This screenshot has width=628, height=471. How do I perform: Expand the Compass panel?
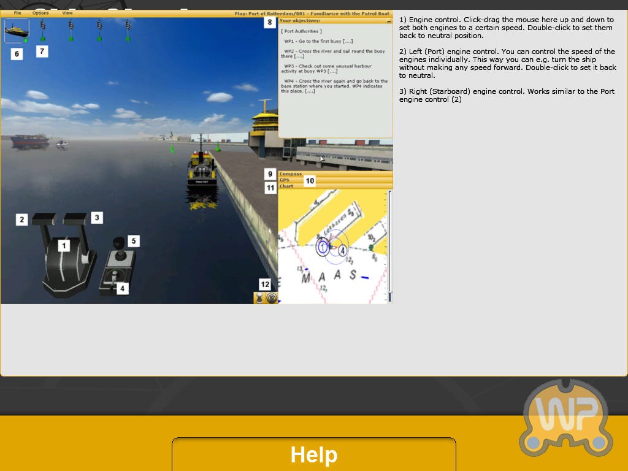(335, 174)
